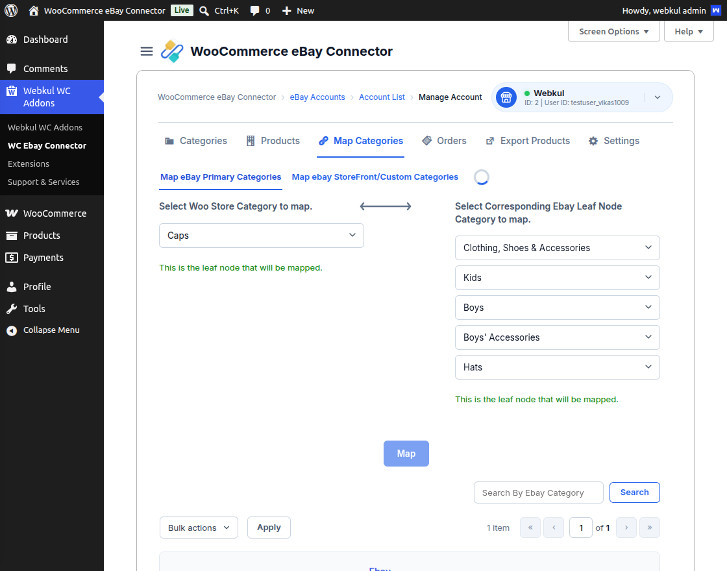Open the WooCommerce sidebar menu

[52, 213]
